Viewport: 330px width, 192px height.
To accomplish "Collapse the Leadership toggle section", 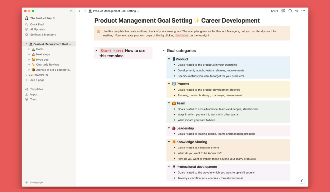I will pyautogui.click(x=169, y=128).
